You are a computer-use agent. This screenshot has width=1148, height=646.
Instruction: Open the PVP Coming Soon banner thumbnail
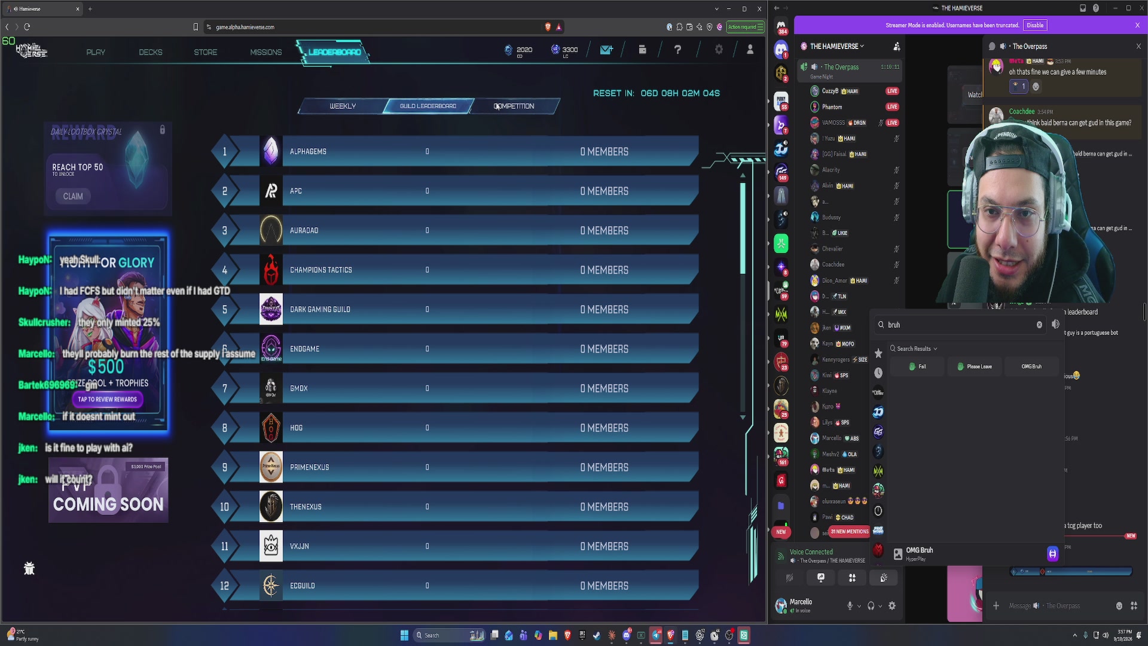point(108,490)
